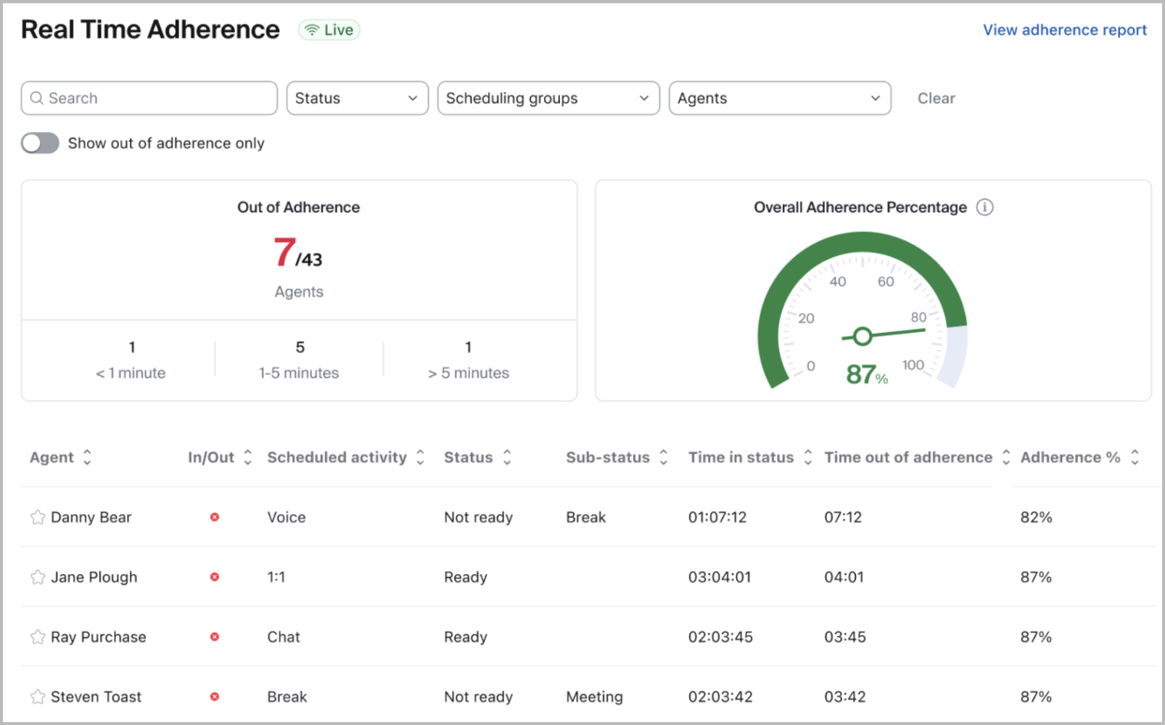Click into the Search input field
The image size is (1165, 725).
coord(149,99)
